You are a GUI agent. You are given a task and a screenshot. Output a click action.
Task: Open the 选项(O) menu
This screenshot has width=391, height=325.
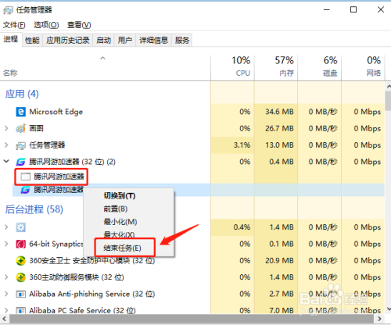tap(46, 25)
